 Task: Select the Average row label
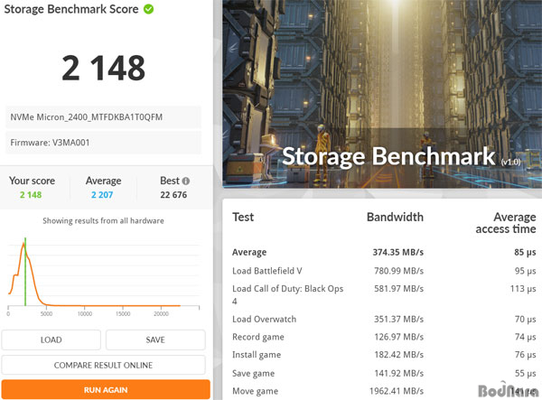[x=249, y=252]
